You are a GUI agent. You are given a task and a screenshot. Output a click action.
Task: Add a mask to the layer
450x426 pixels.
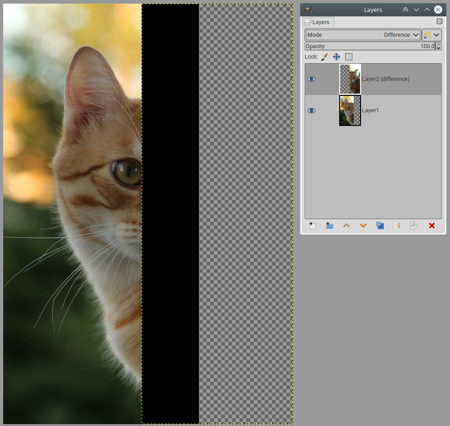pyautogui.click(x=413, y=226)
